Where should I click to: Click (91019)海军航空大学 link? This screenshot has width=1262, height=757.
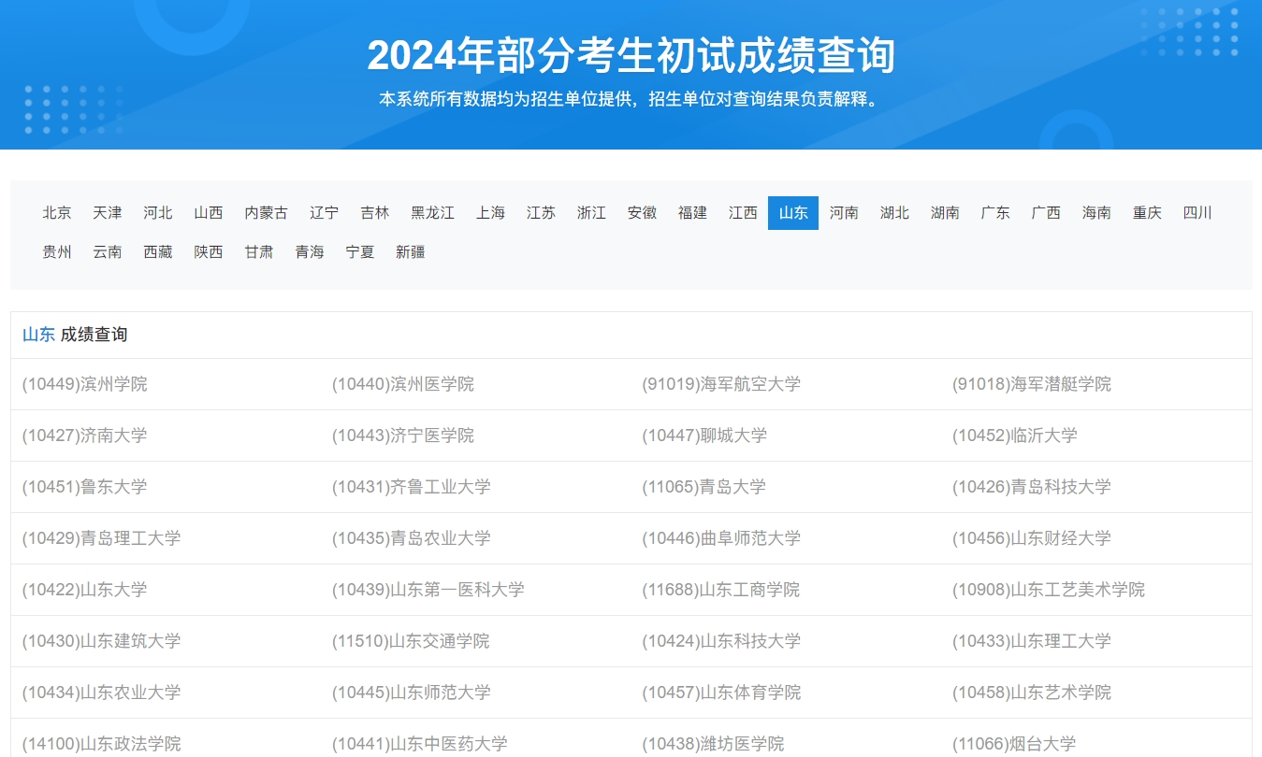click(x=721, y=384)
